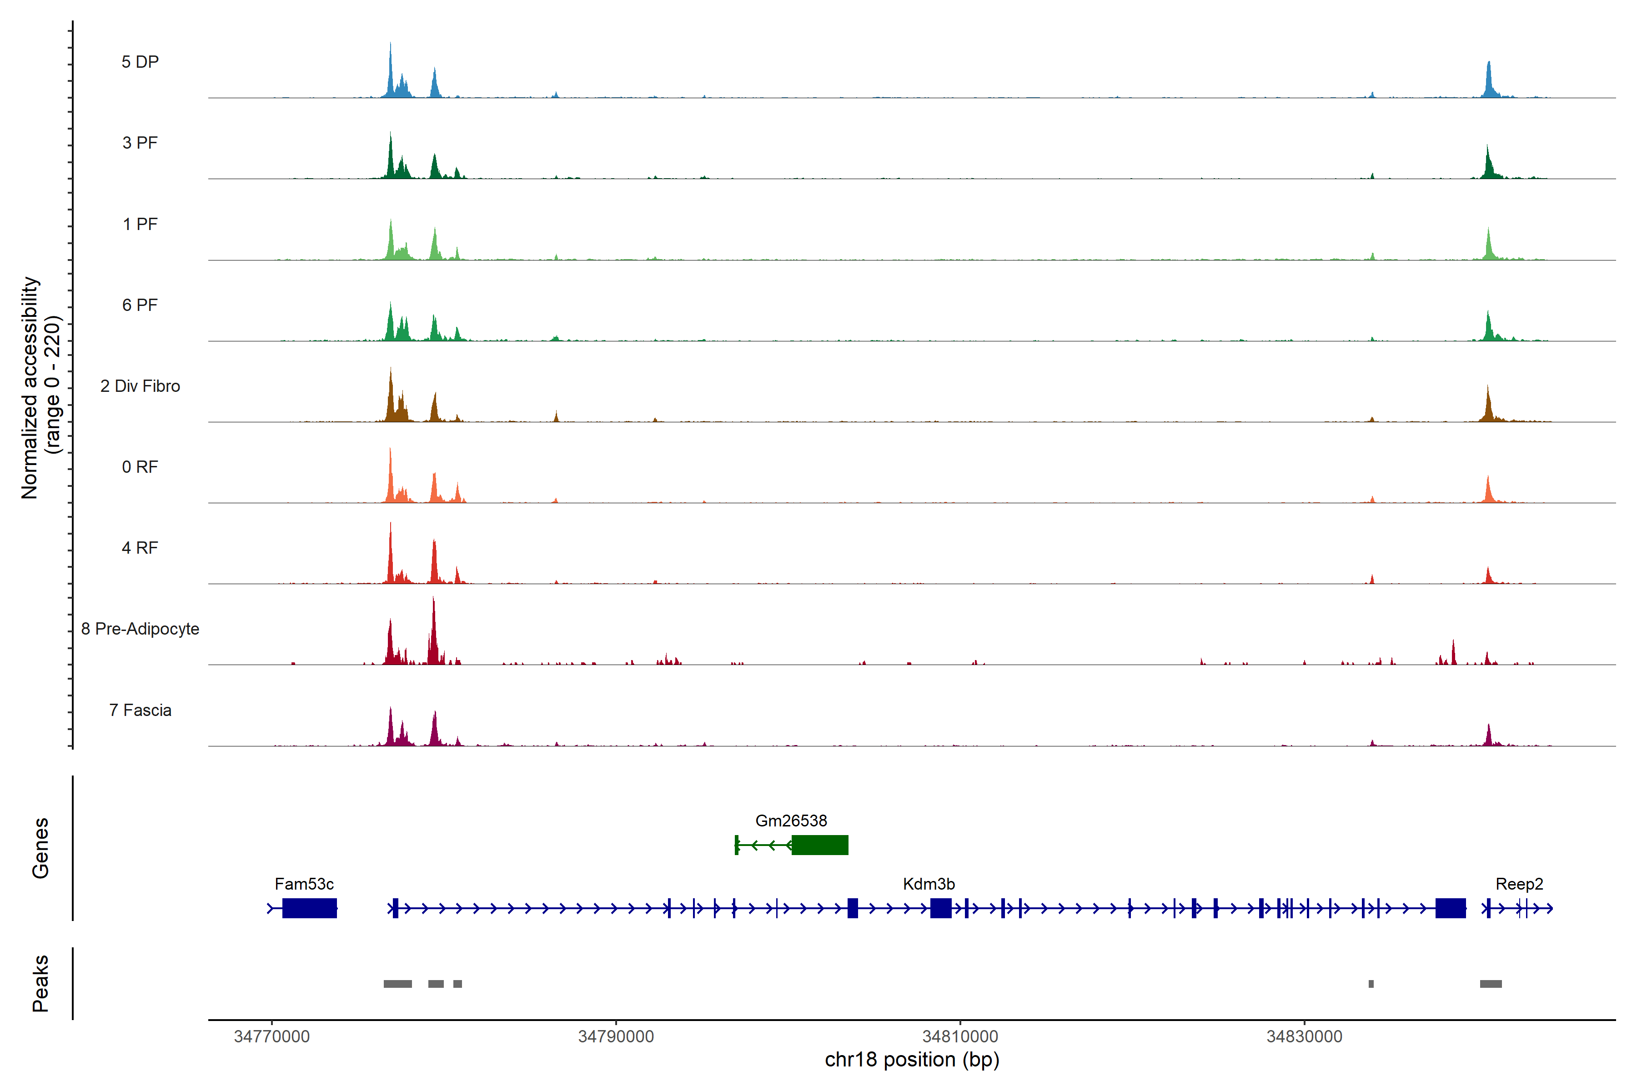Click the 34810000 axis tick label
1637x1091 pixels.
click(x=960, y=1036)
